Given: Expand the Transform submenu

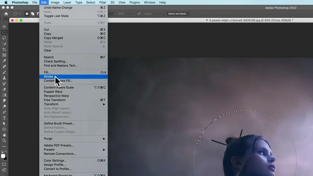Looking at the screenshot, I should [x=74, y=104].
